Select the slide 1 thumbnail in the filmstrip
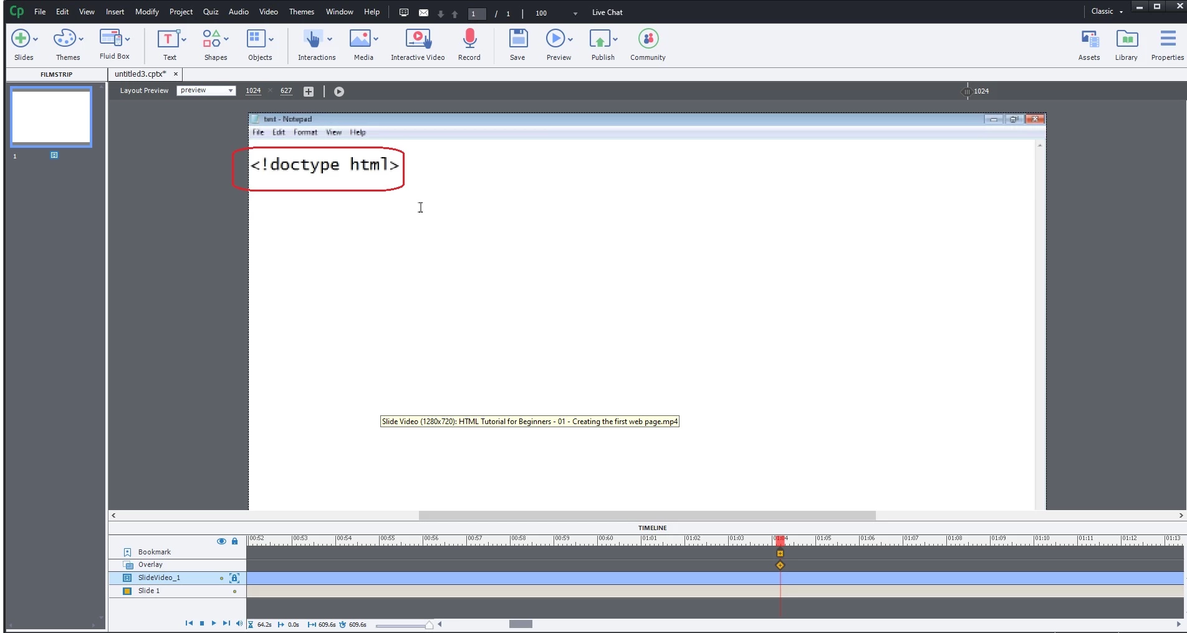The image size is (1187, 633). pyautogui.click(x=51, y=117)
